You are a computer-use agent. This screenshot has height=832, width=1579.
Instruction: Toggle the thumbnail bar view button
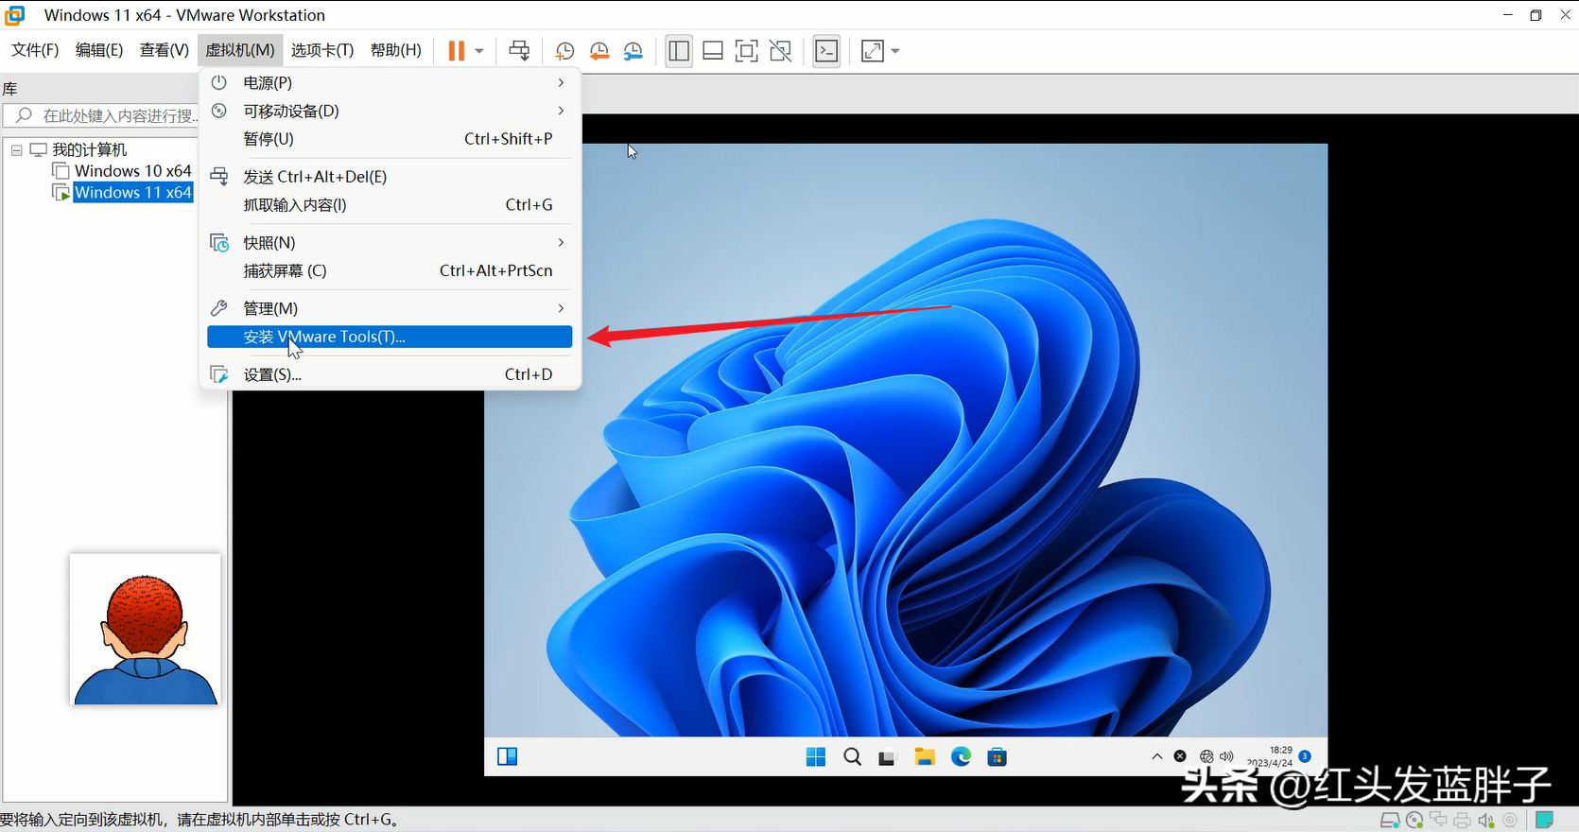click(x=713, y=51)
